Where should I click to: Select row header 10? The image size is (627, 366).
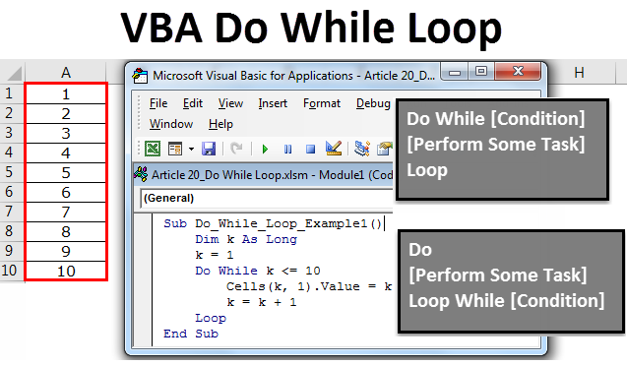click(x=9, y=271)
